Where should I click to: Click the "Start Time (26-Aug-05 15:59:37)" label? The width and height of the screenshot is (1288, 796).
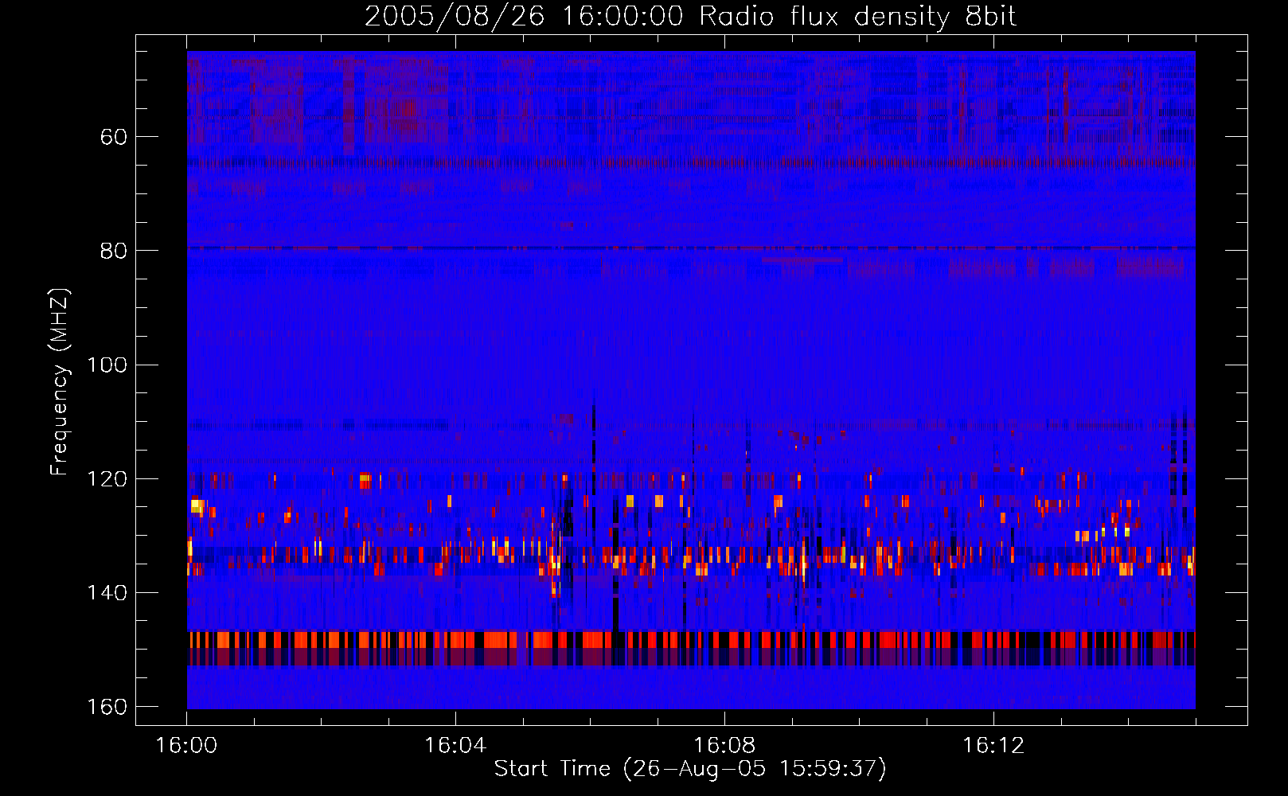point(690,769)
